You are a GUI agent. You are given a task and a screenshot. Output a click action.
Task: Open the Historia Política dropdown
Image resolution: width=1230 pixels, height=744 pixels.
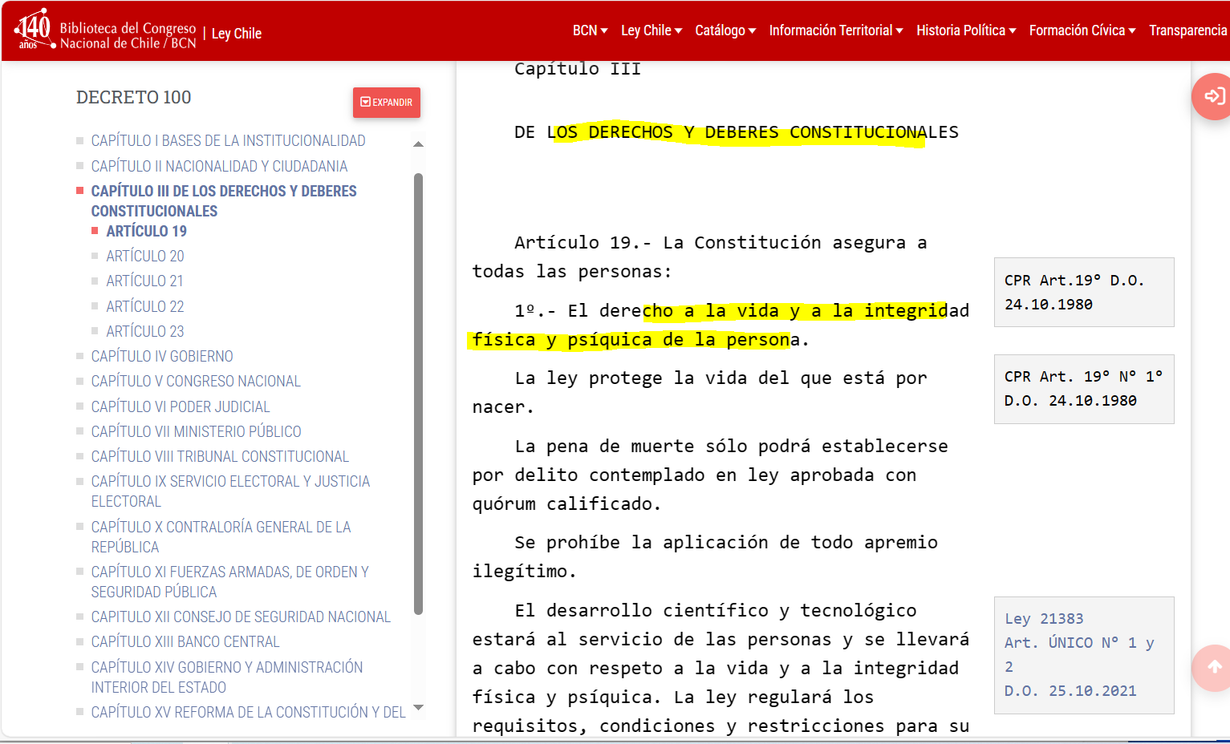pos(966,30)
